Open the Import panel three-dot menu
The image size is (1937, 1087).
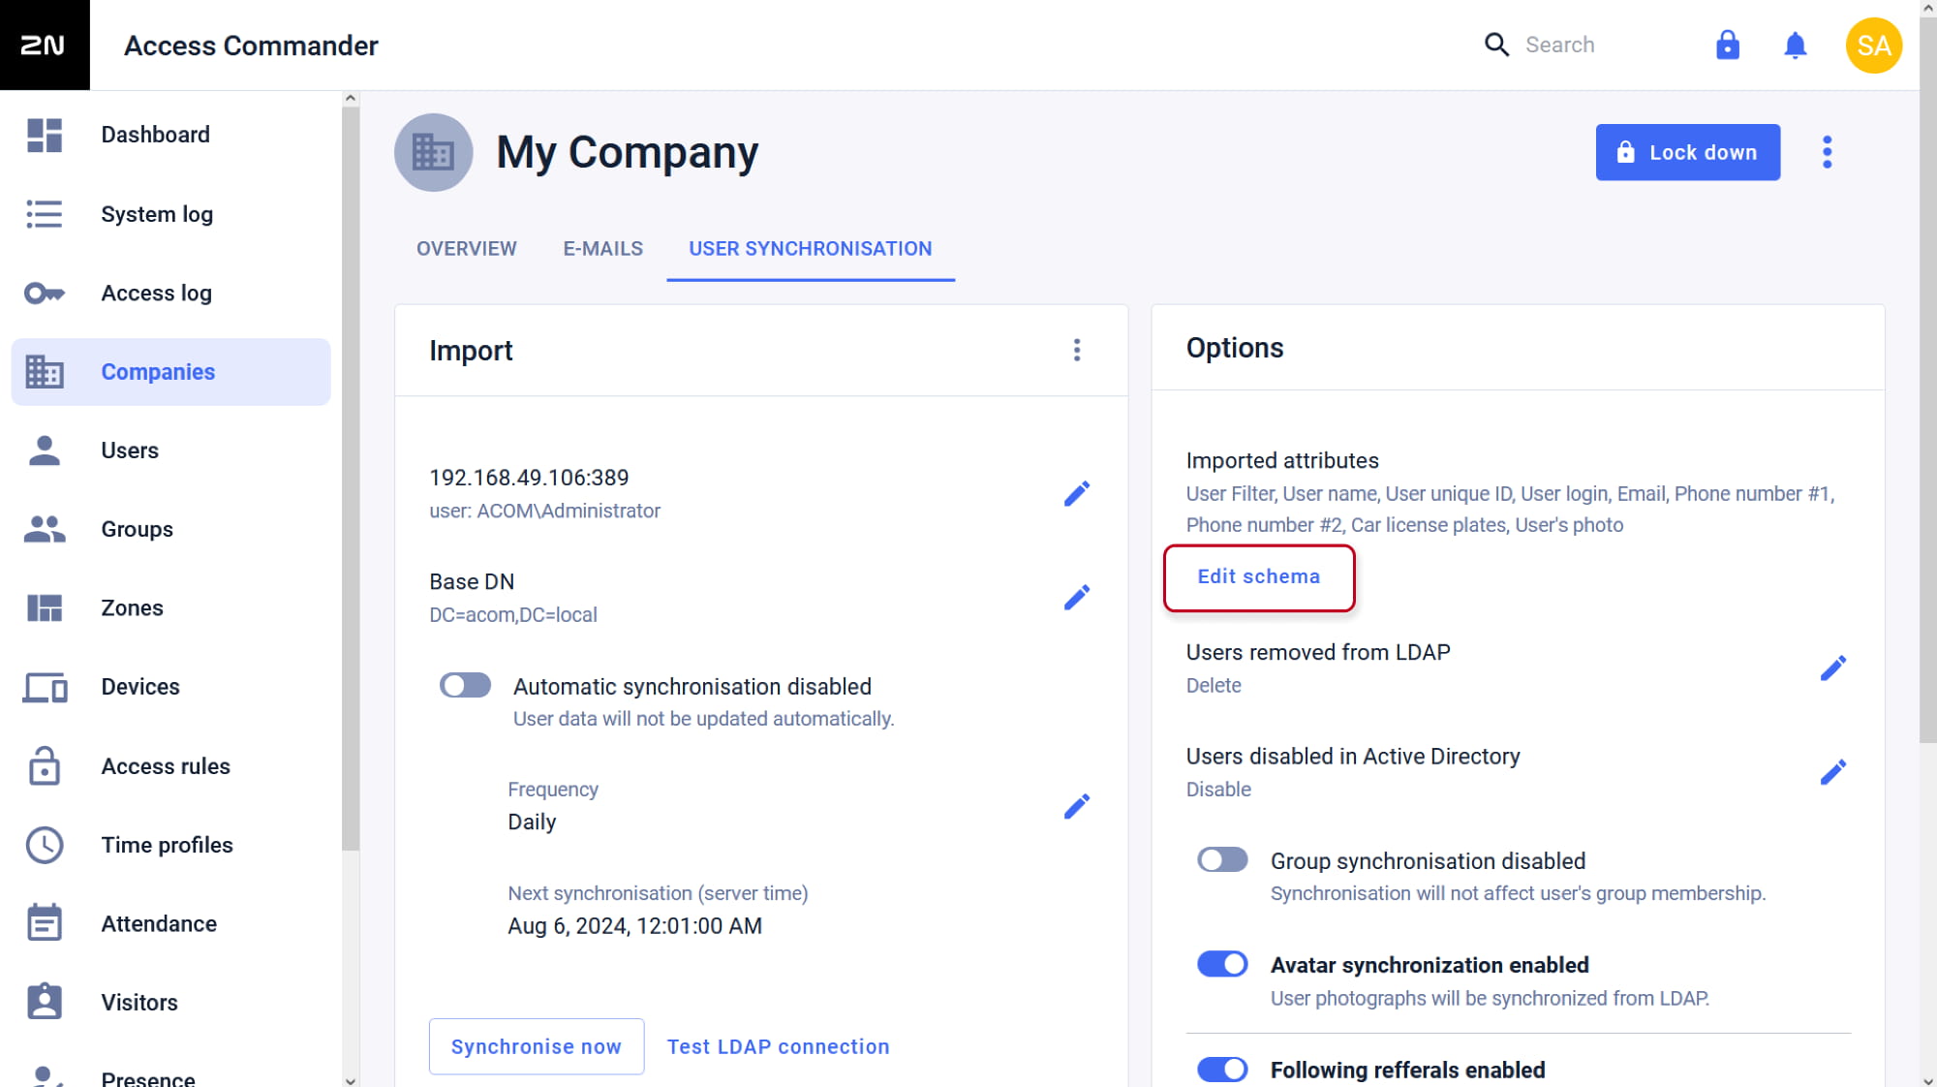pos(1077,350)
